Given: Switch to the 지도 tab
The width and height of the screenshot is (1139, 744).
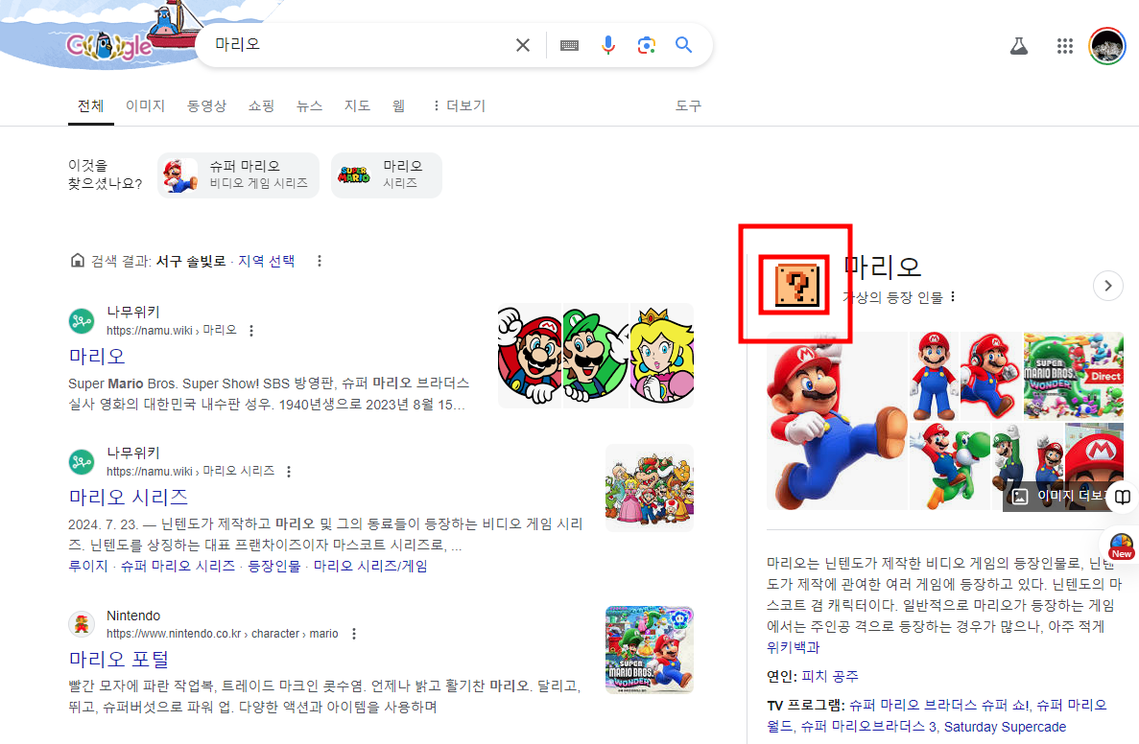Looking at the screenshot, I should pyautogui.click(x=357, y=106).
